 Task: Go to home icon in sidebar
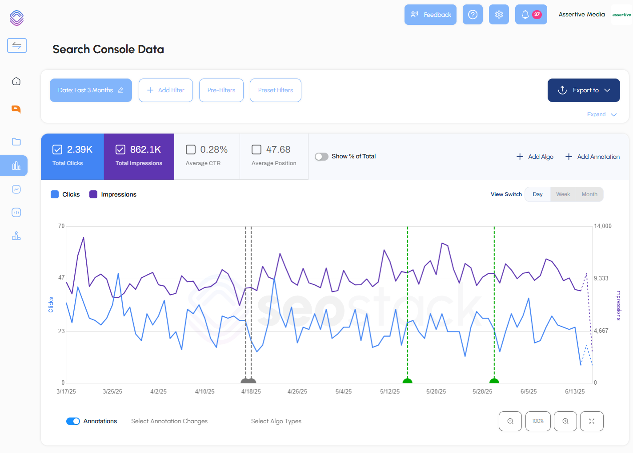click(16, 81)
